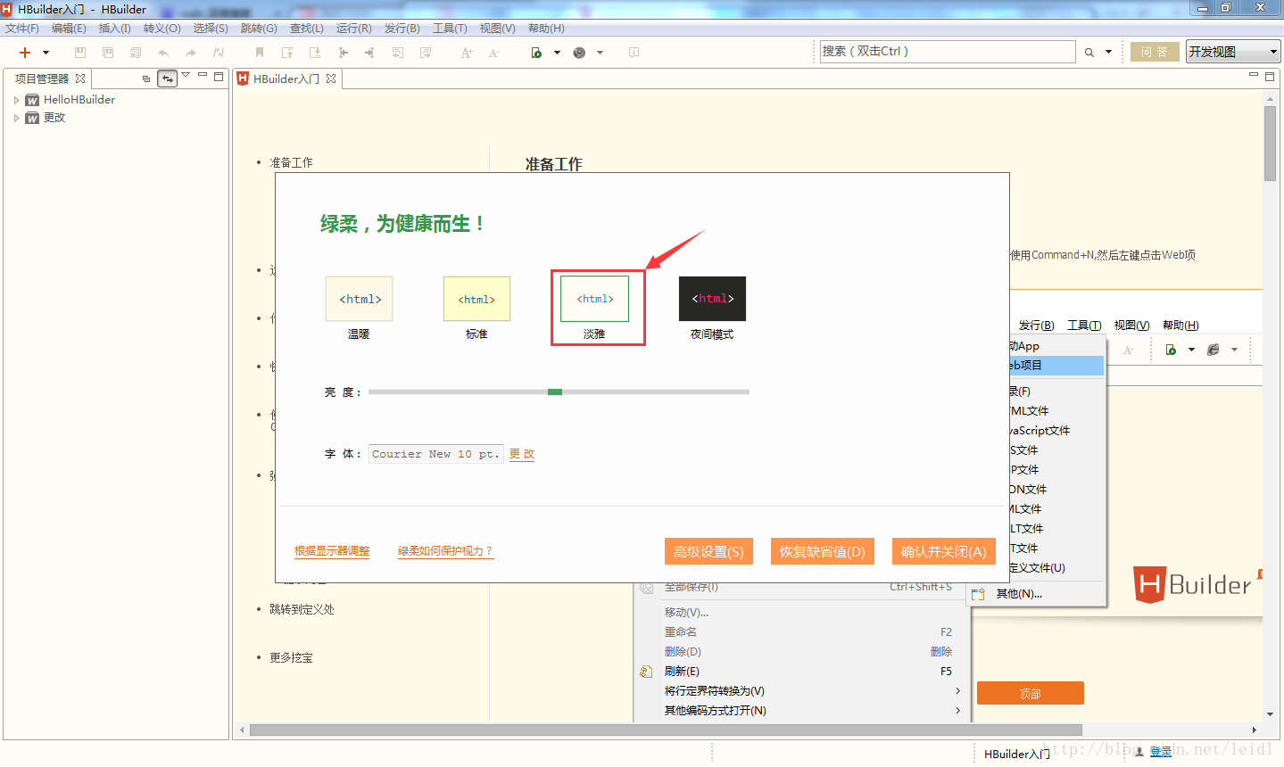This screenshot has width=1284, height=767.
Task: Click the forward navigation right-arrow icon
Action: pyautogui.click(x=369, y=53)
